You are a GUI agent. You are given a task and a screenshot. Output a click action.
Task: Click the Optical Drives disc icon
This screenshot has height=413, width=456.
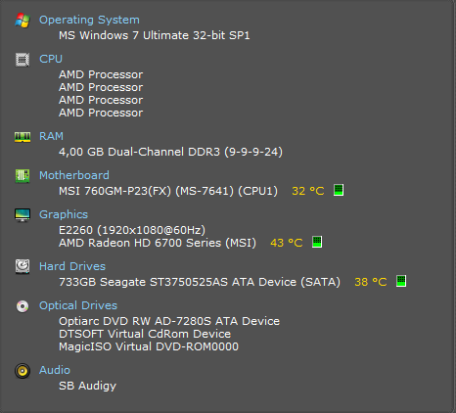[23, 306]
